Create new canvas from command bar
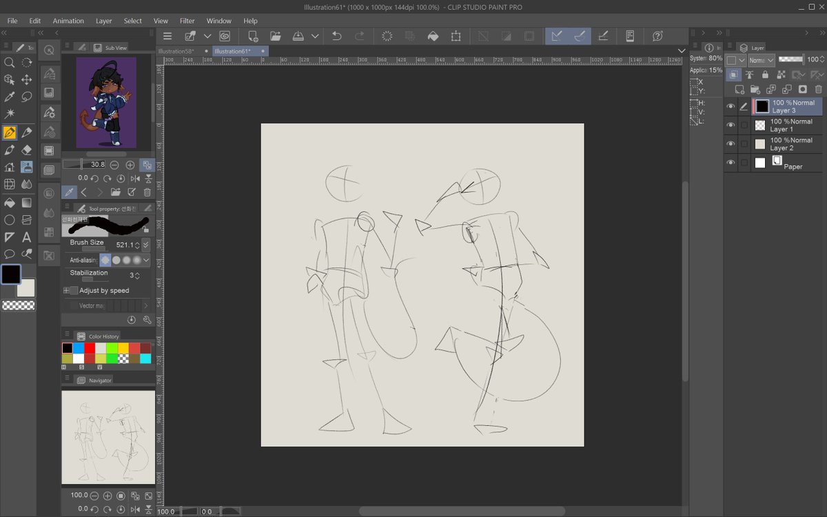Screen dimensions: 827x517 pos(253,36)
